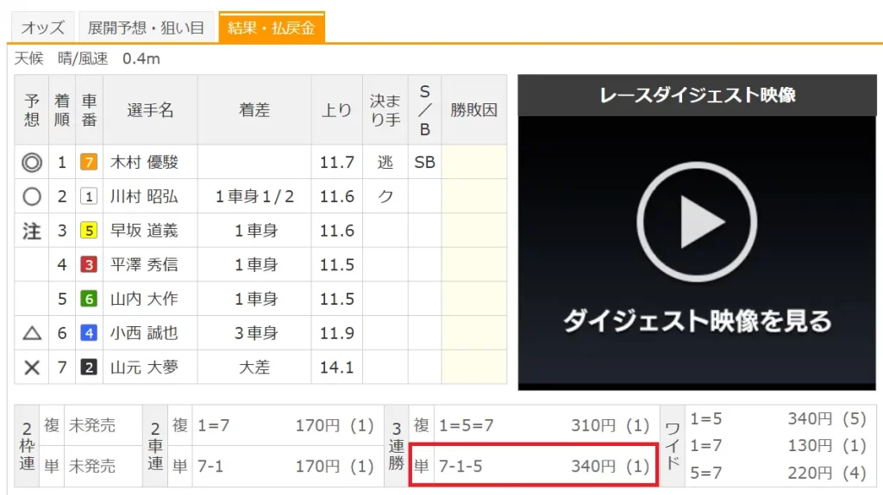Click the red number 3 rider badge
The height and width of the screenshot is (495, 883).
89,265
